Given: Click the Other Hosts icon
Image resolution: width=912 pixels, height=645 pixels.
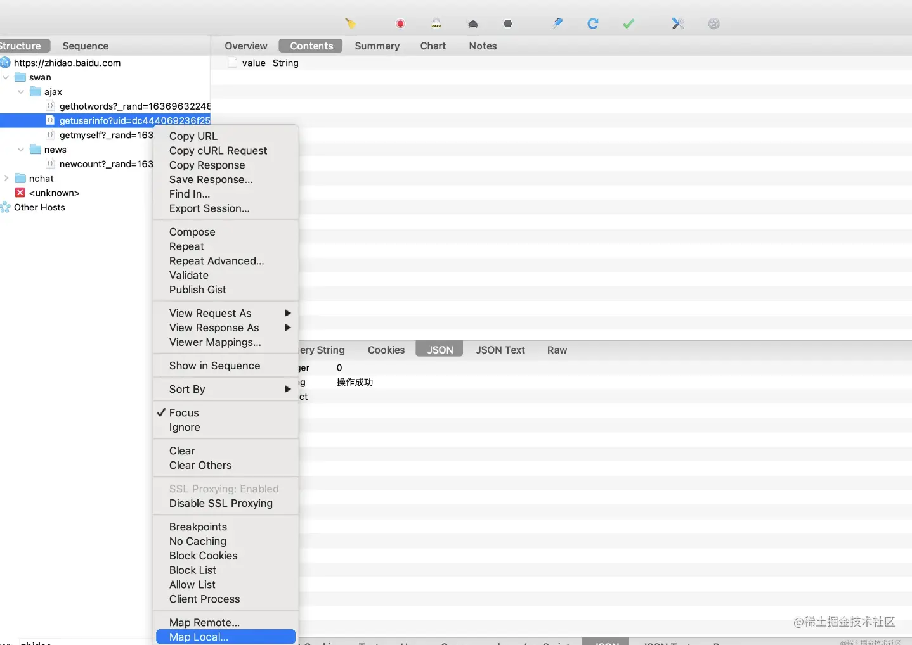Looking at the screenshot, I should [6, 207].
